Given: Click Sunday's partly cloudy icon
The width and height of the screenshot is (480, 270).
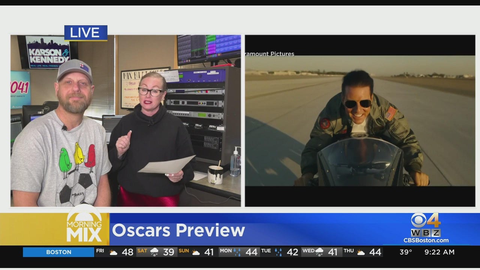Looking at the screenshot, I should (x=196, y=252).
